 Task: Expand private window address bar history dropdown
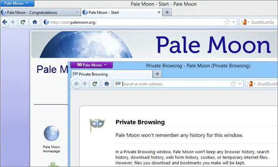[240, 84]
